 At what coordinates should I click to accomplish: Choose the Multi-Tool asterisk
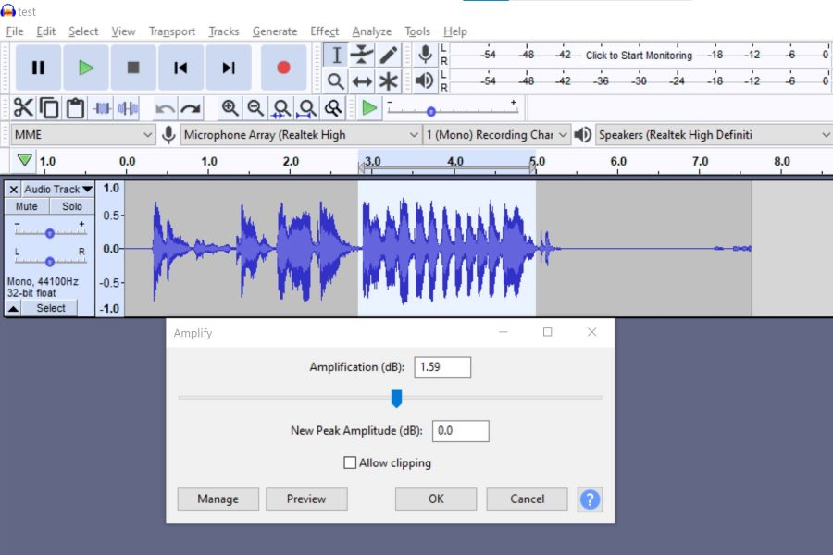(x=388, y=81)
